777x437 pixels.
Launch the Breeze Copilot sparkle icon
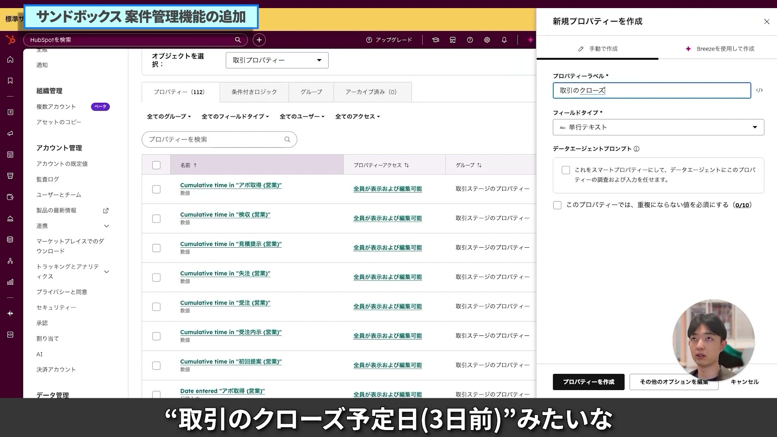point(531,40)
